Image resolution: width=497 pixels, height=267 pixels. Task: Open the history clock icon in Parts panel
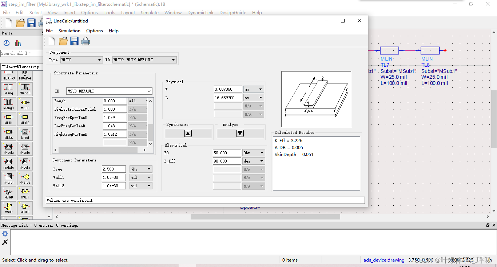click(7, 44)
